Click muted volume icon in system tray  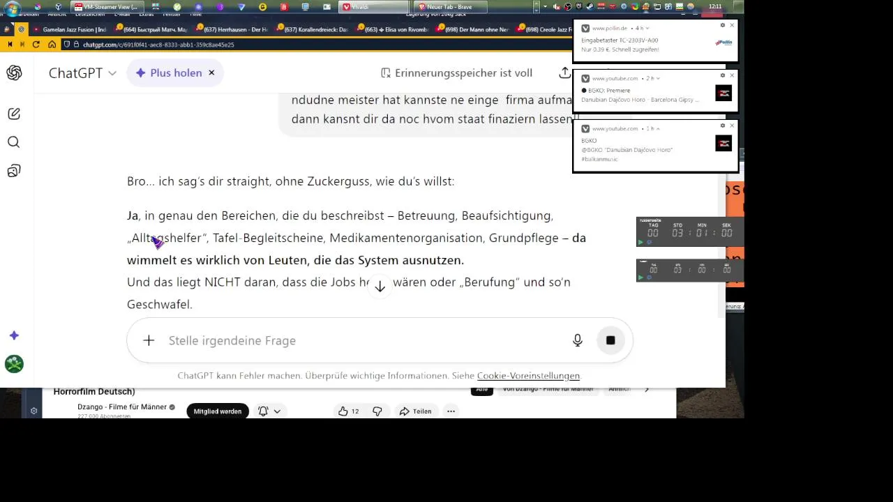tap(556, 7)
